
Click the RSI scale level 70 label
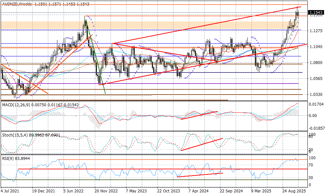[x=311, y=165]
